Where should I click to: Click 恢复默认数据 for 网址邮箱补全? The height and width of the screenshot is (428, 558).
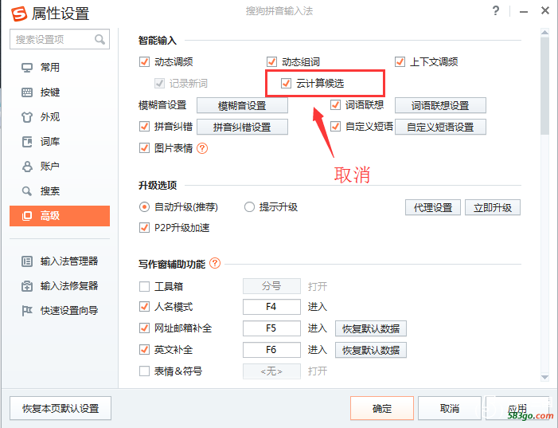tap(371, 328)
